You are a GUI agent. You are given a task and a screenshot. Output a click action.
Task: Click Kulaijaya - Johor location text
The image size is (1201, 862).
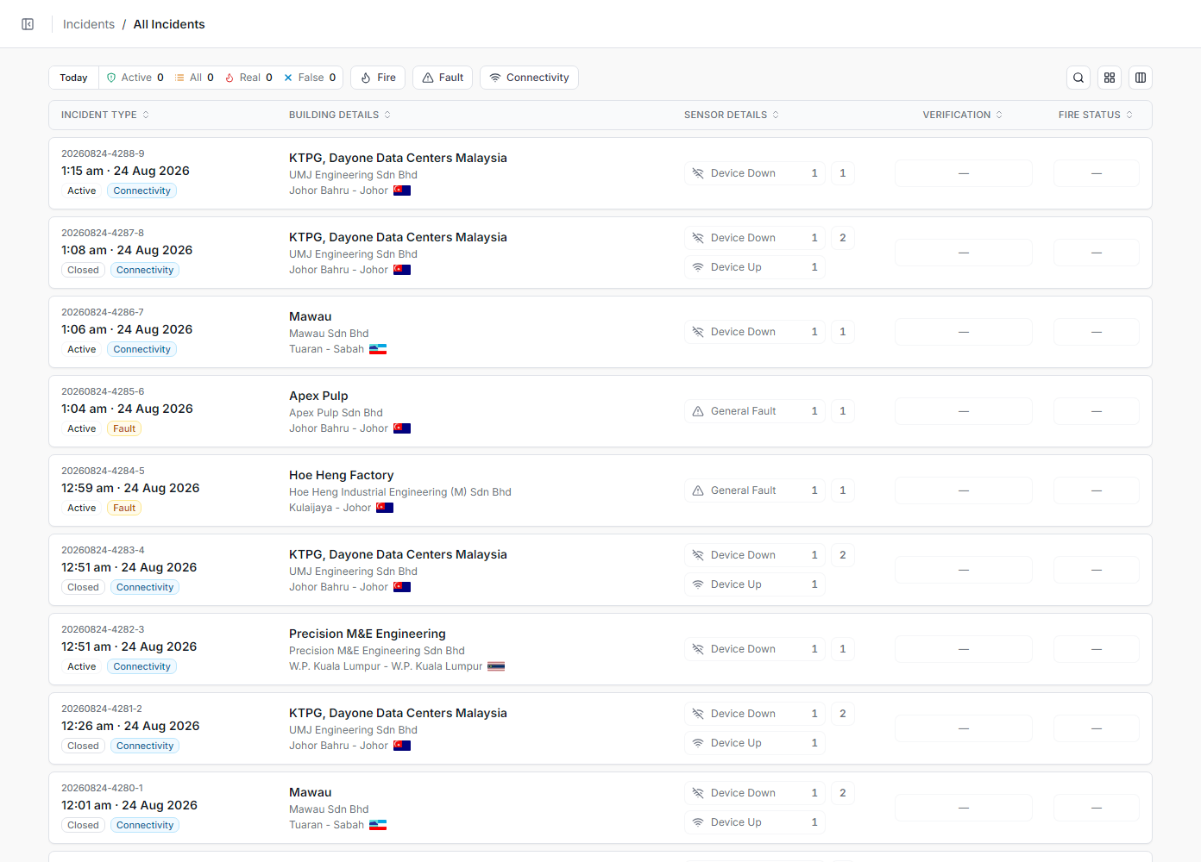[x=330, y=508]
